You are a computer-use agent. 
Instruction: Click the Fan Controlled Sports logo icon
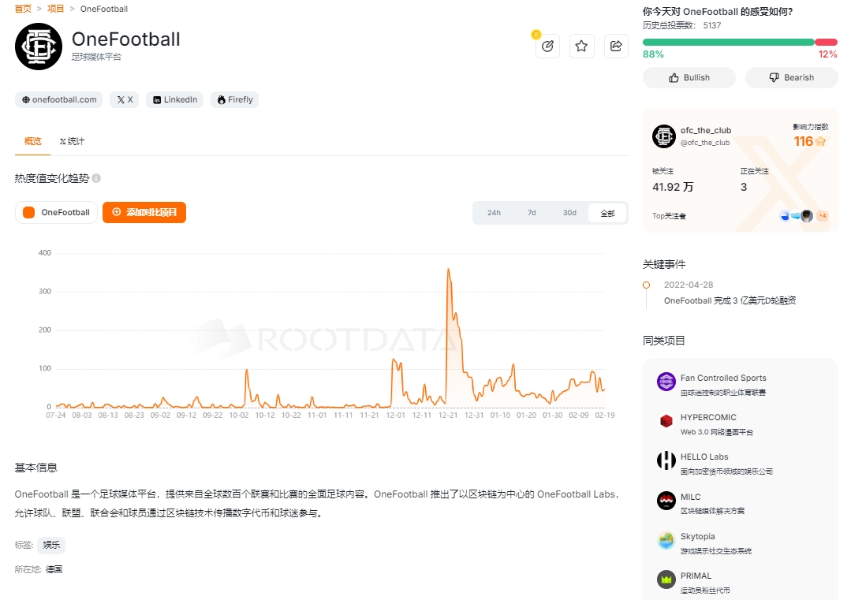666,382
